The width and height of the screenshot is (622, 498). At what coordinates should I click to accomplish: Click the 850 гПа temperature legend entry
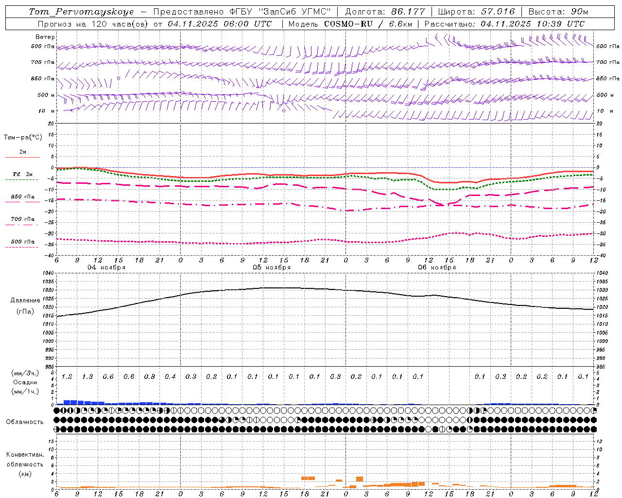22,197
